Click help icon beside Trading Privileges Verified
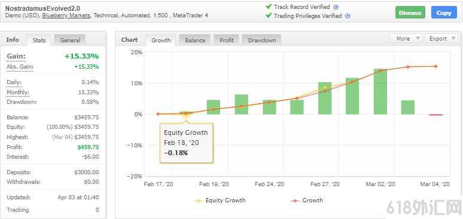 click(348, 16)
